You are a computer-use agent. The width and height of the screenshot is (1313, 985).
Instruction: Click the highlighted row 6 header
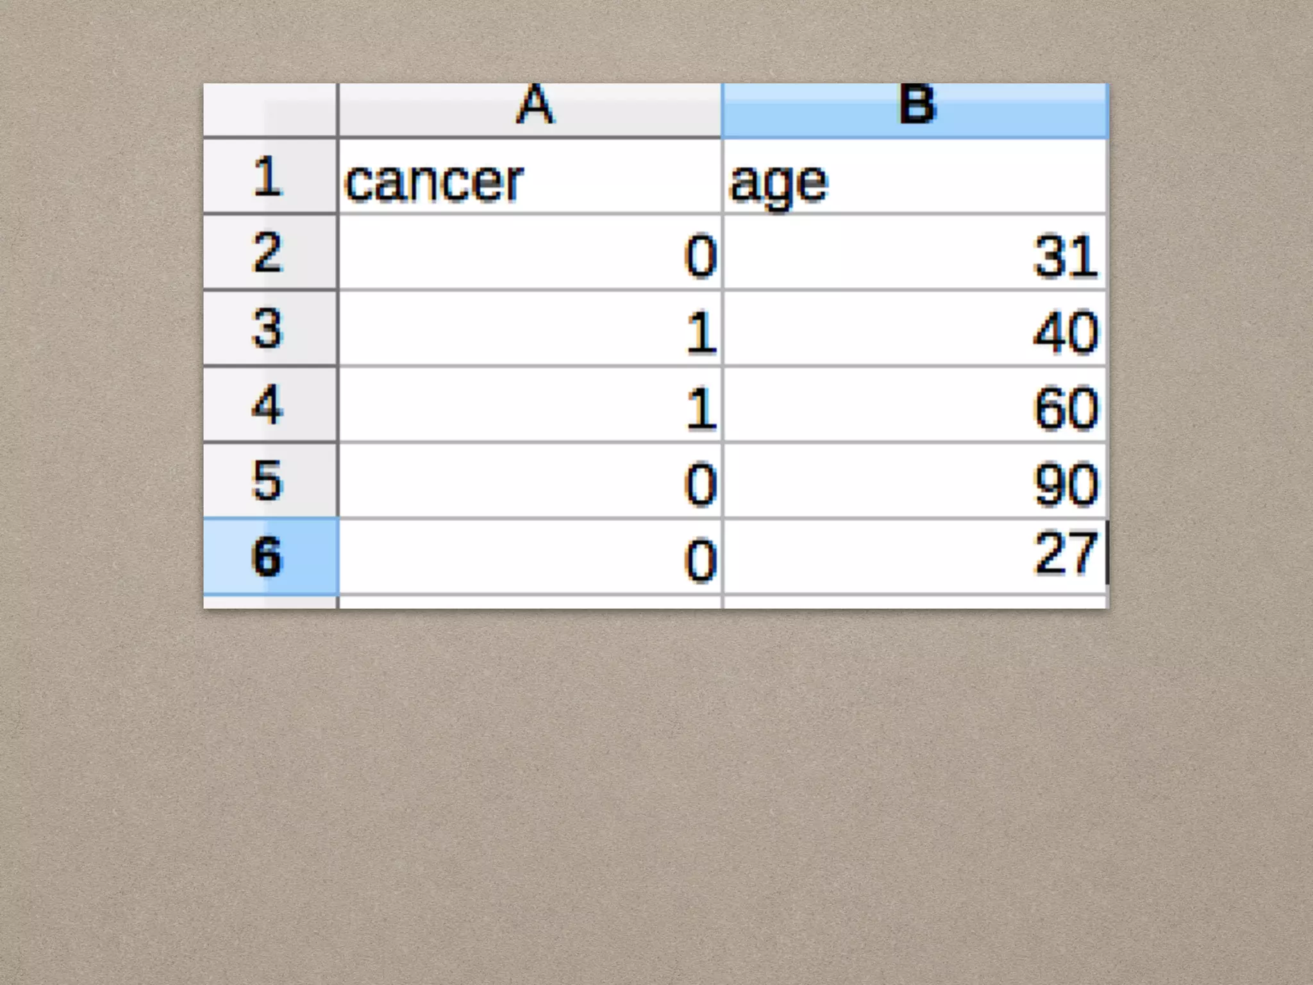tap(269, 556)
